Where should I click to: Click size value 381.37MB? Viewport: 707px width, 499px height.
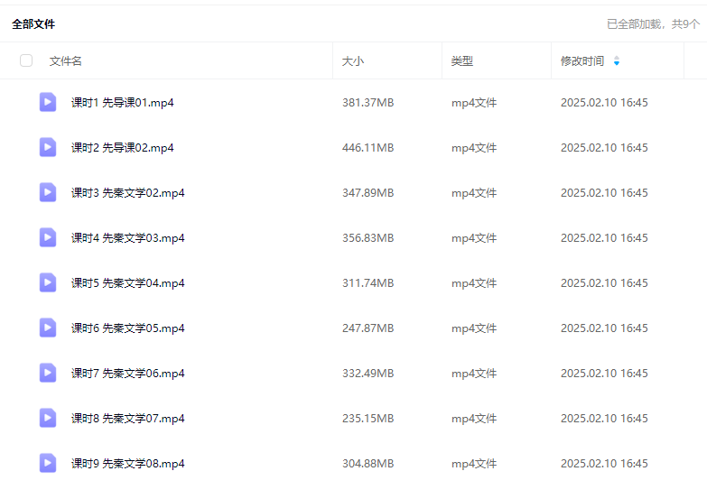coord(367,103)
